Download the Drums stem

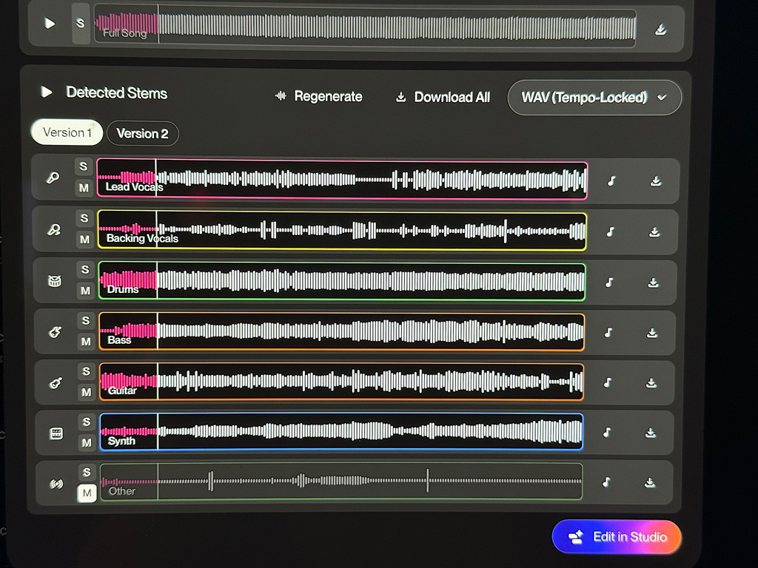653,283
